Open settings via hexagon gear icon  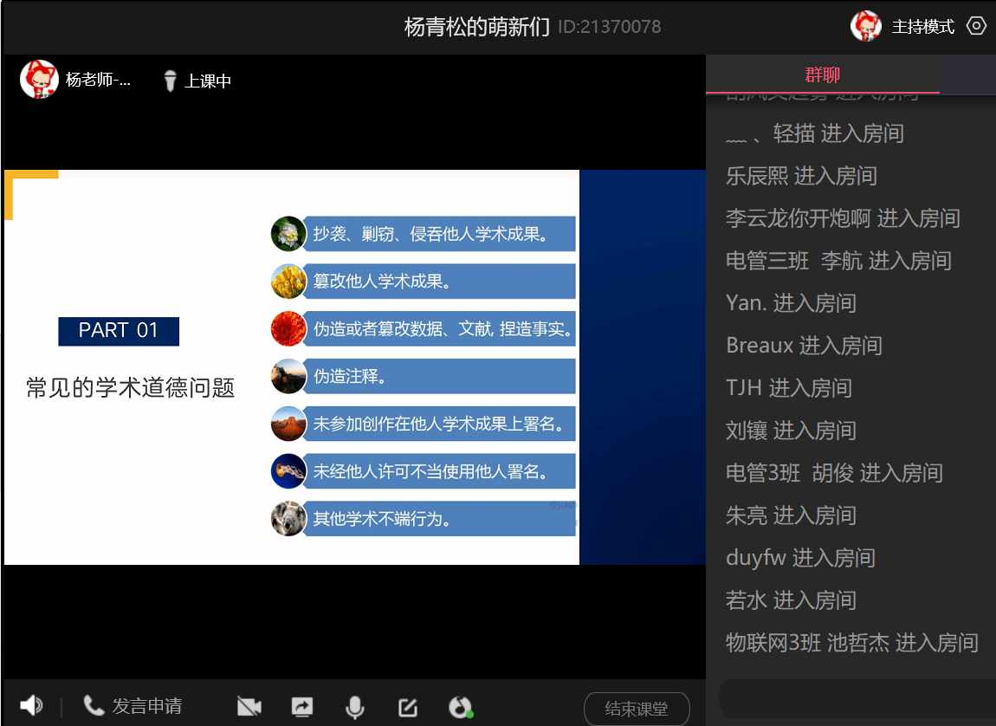[976, 26]
